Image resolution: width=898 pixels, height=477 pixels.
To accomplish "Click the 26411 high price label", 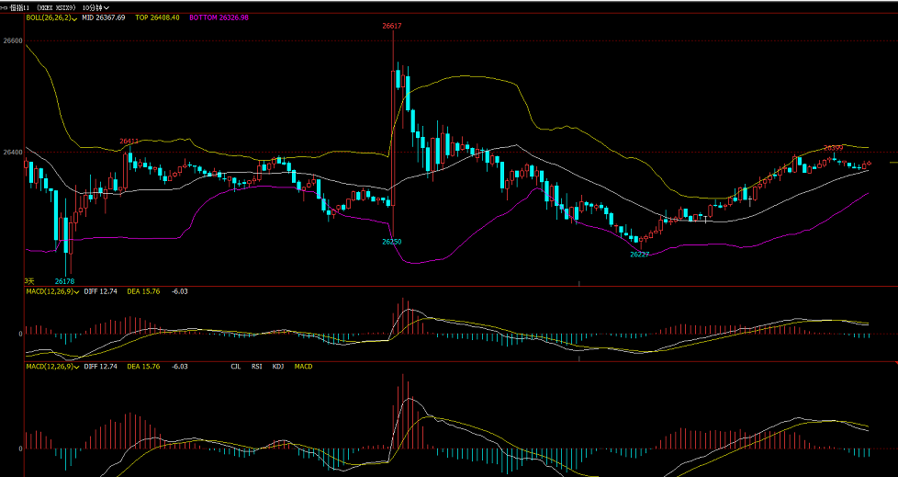I will (x=129, y=142).
